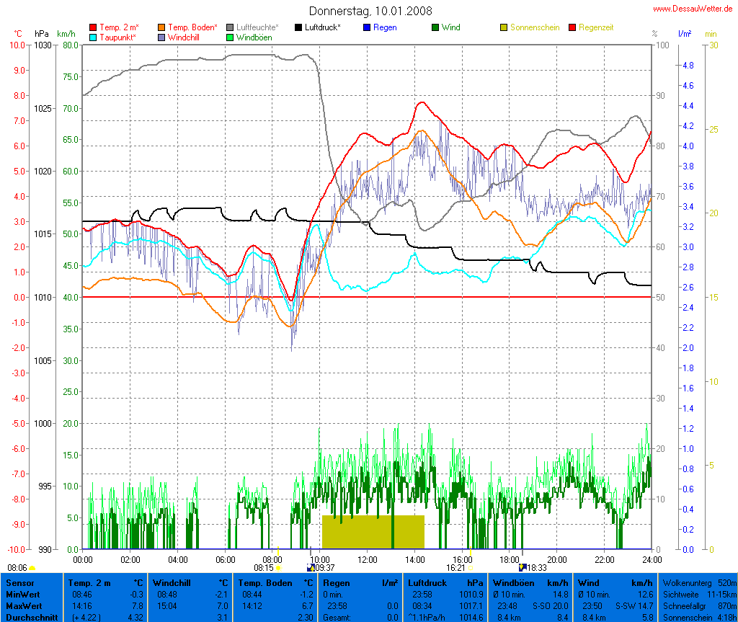The width and height of the screenshot is (738, 622).
Task: Click the orange Temp. Boden legend square
Action: 161,27
